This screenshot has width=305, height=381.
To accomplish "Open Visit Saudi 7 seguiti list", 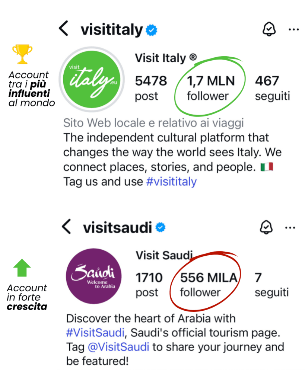I will (271, 284).
